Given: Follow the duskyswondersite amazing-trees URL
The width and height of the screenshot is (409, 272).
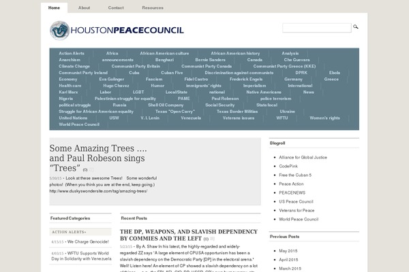Looking at the screenshot, I should (x=98, y=191).
